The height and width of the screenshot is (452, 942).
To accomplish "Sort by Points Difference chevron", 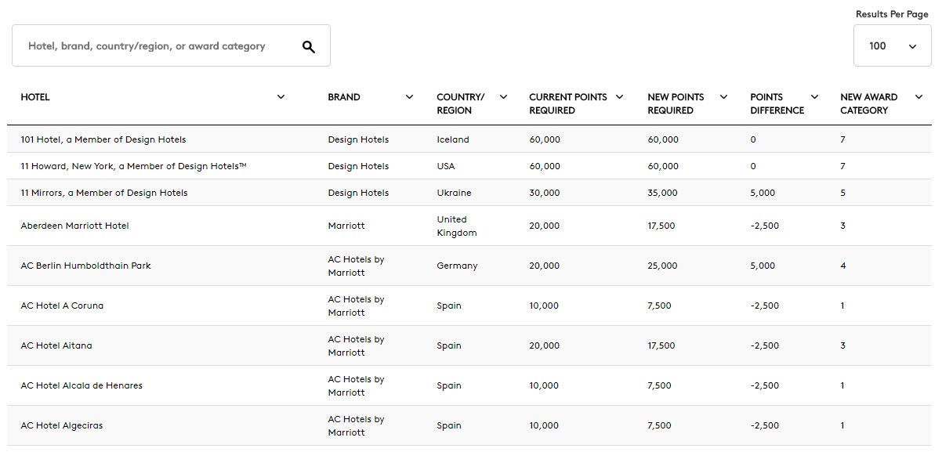I will click(814, 97).
